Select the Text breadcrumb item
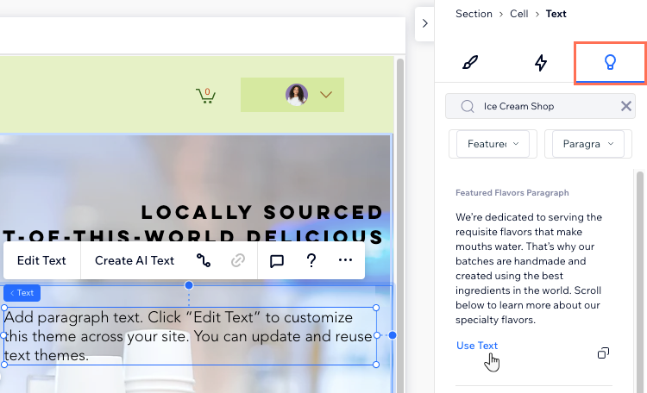Viewport: 647px width, 393px height. coord(556,14)
